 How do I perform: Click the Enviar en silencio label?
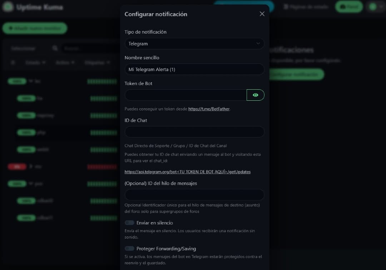pos(155,223)
